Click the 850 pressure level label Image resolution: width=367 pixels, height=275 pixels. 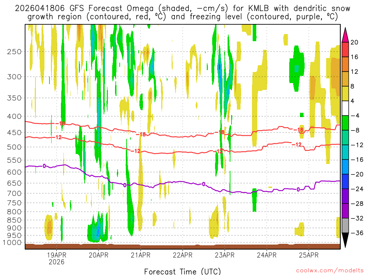pos(14,220)
